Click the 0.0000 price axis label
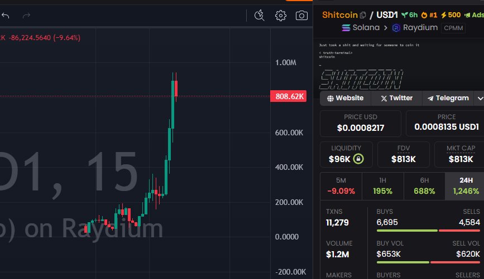 (x=287, y=237)
